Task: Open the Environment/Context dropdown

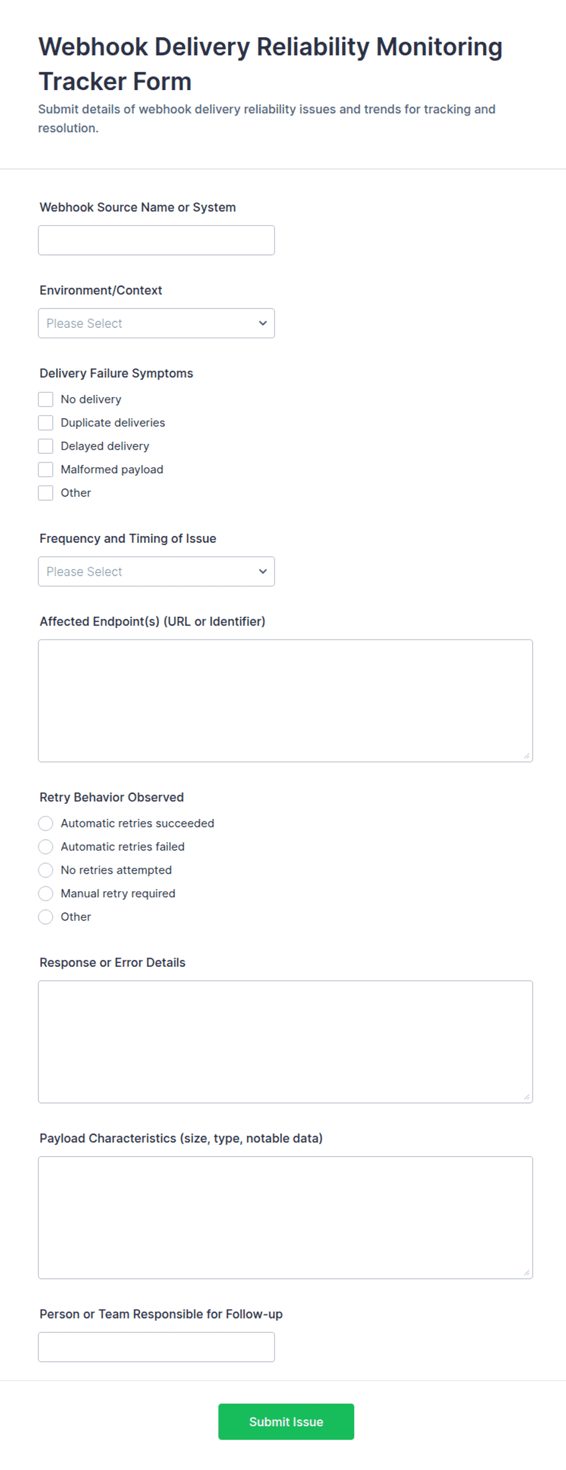Action: (156, 323)
